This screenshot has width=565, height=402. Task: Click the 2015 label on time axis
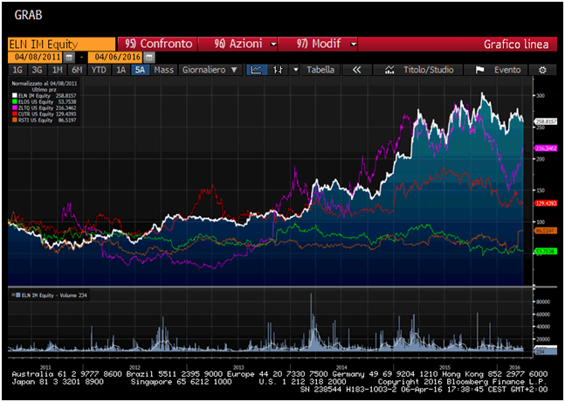445,367
